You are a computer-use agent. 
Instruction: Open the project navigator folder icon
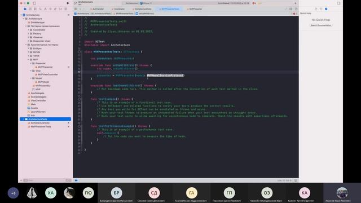pyautogui.click(x=25, y=9)
